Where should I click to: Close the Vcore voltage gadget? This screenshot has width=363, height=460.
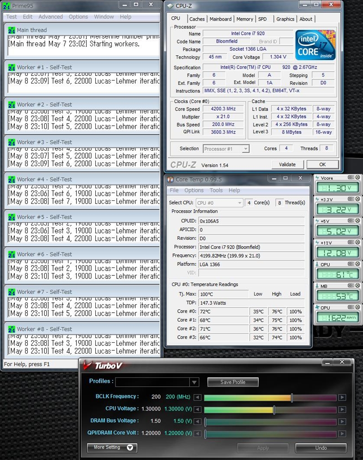(358, 177)
